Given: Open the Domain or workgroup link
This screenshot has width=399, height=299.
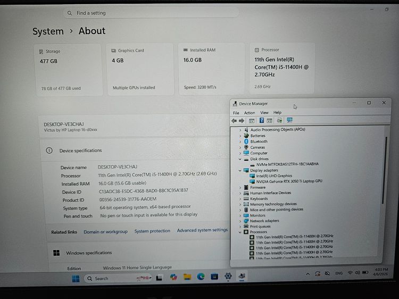Looking at the screenshot, I should 106,231.
